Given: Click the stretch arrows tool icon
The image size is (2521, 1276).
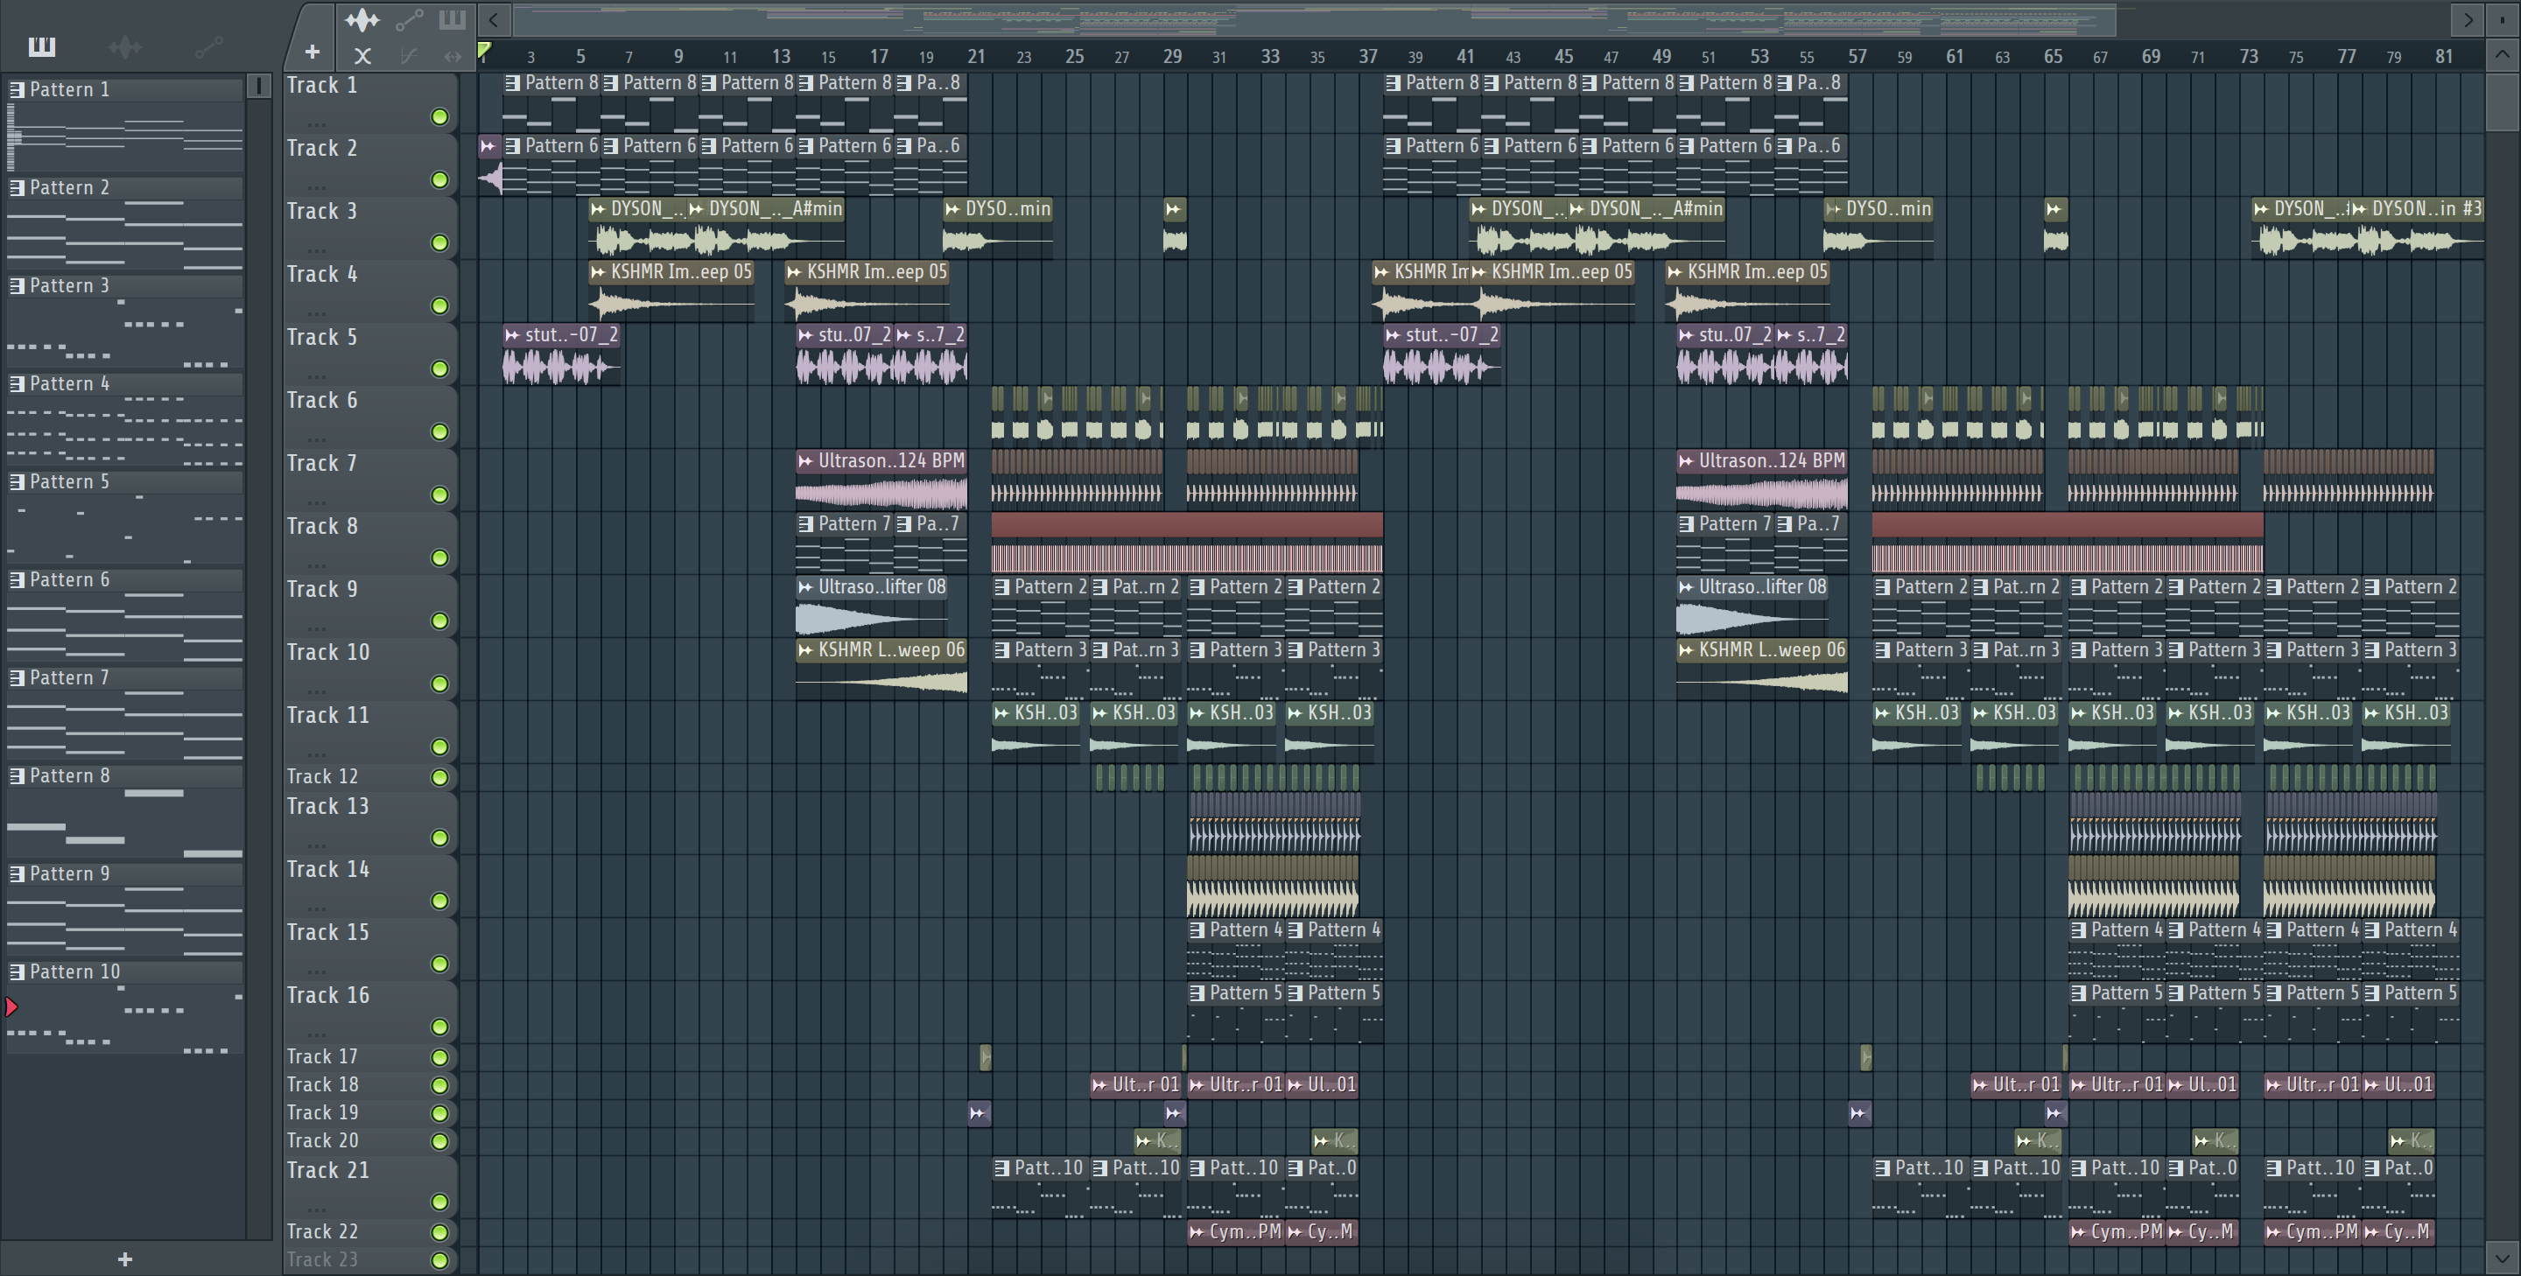Looking at the screenshot, I should point(453,57).
